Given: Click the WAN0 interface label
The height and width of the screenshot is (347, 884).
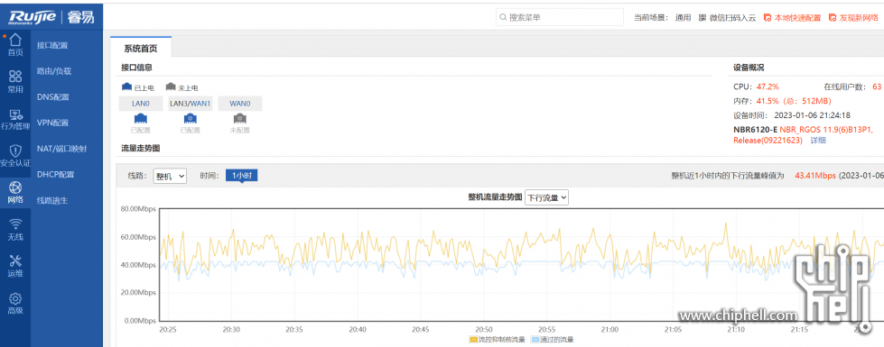Looking at the screenshot, I should pyautogui.click(x=239, y=104).
